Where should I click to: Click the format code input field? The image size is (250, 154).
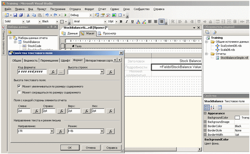click(32, 72)
